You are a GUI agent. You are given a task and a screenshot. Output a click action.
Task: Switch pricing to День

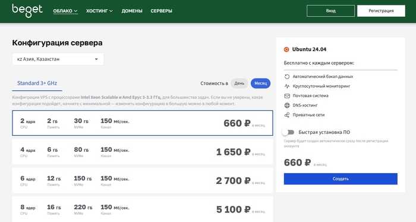point(239,83)
